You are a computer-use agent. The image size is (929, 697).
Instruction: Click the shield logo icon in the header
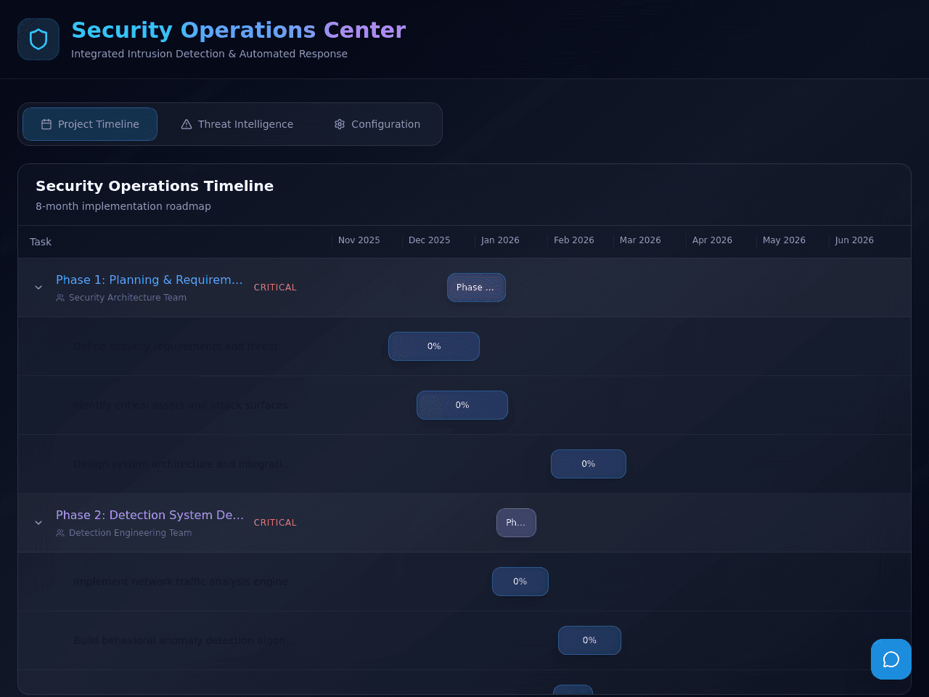(38, 39)
